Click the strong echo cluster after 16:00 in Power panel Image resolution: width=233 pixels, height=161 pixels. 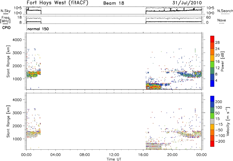(x=153, y=86)
